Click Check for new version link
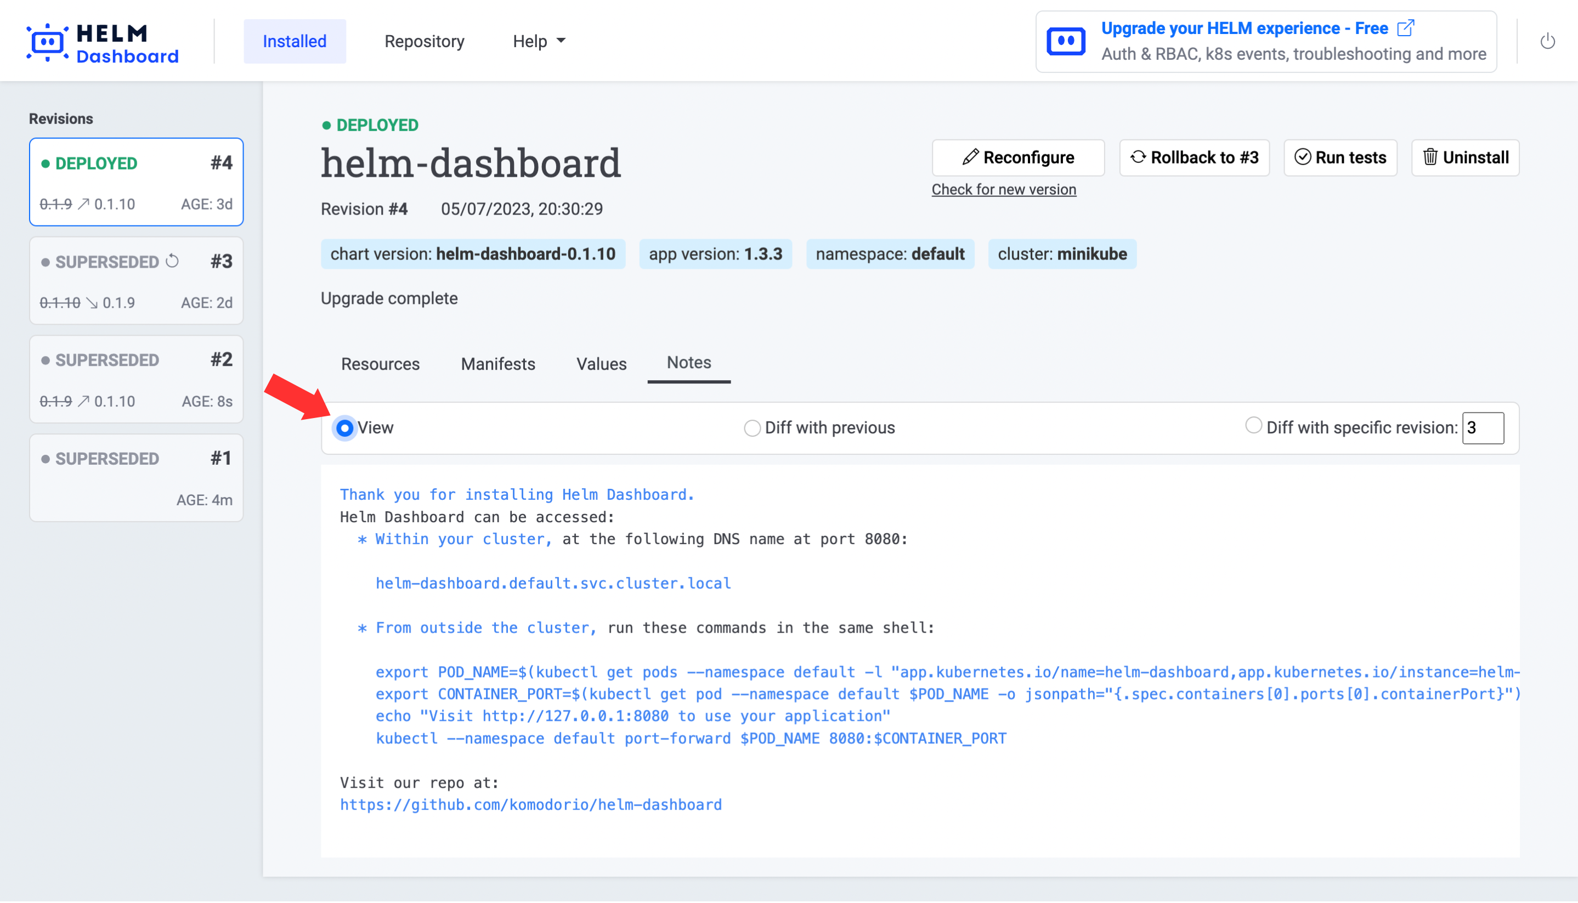The height and width of the screenshot is (903, 1578). click(x=1003, y=189)
